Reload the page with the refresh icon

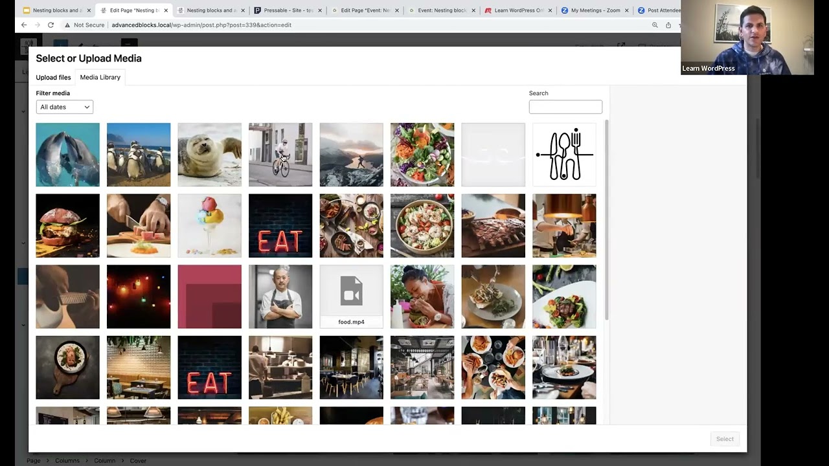[x=51, y=25]
